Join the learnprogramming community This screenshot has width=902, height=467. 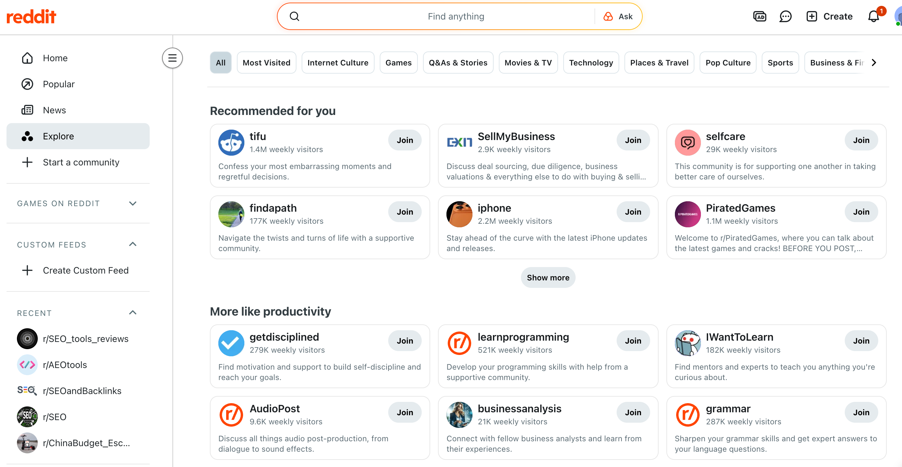(x=633, y=341)
